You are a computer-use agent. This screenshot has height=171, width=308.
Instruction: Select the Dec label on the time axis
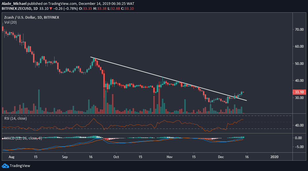[x=221, y=157]
